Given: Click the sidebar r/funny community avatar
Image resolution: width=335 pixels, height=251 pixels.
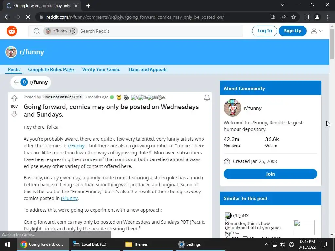Looking at the screenshot, I should pyautogui.click(x=233, y=108).
